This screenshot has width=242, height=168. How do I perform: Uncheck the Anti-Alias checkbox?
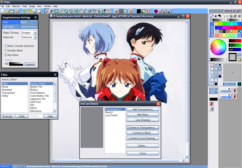(x=6, y=55)
